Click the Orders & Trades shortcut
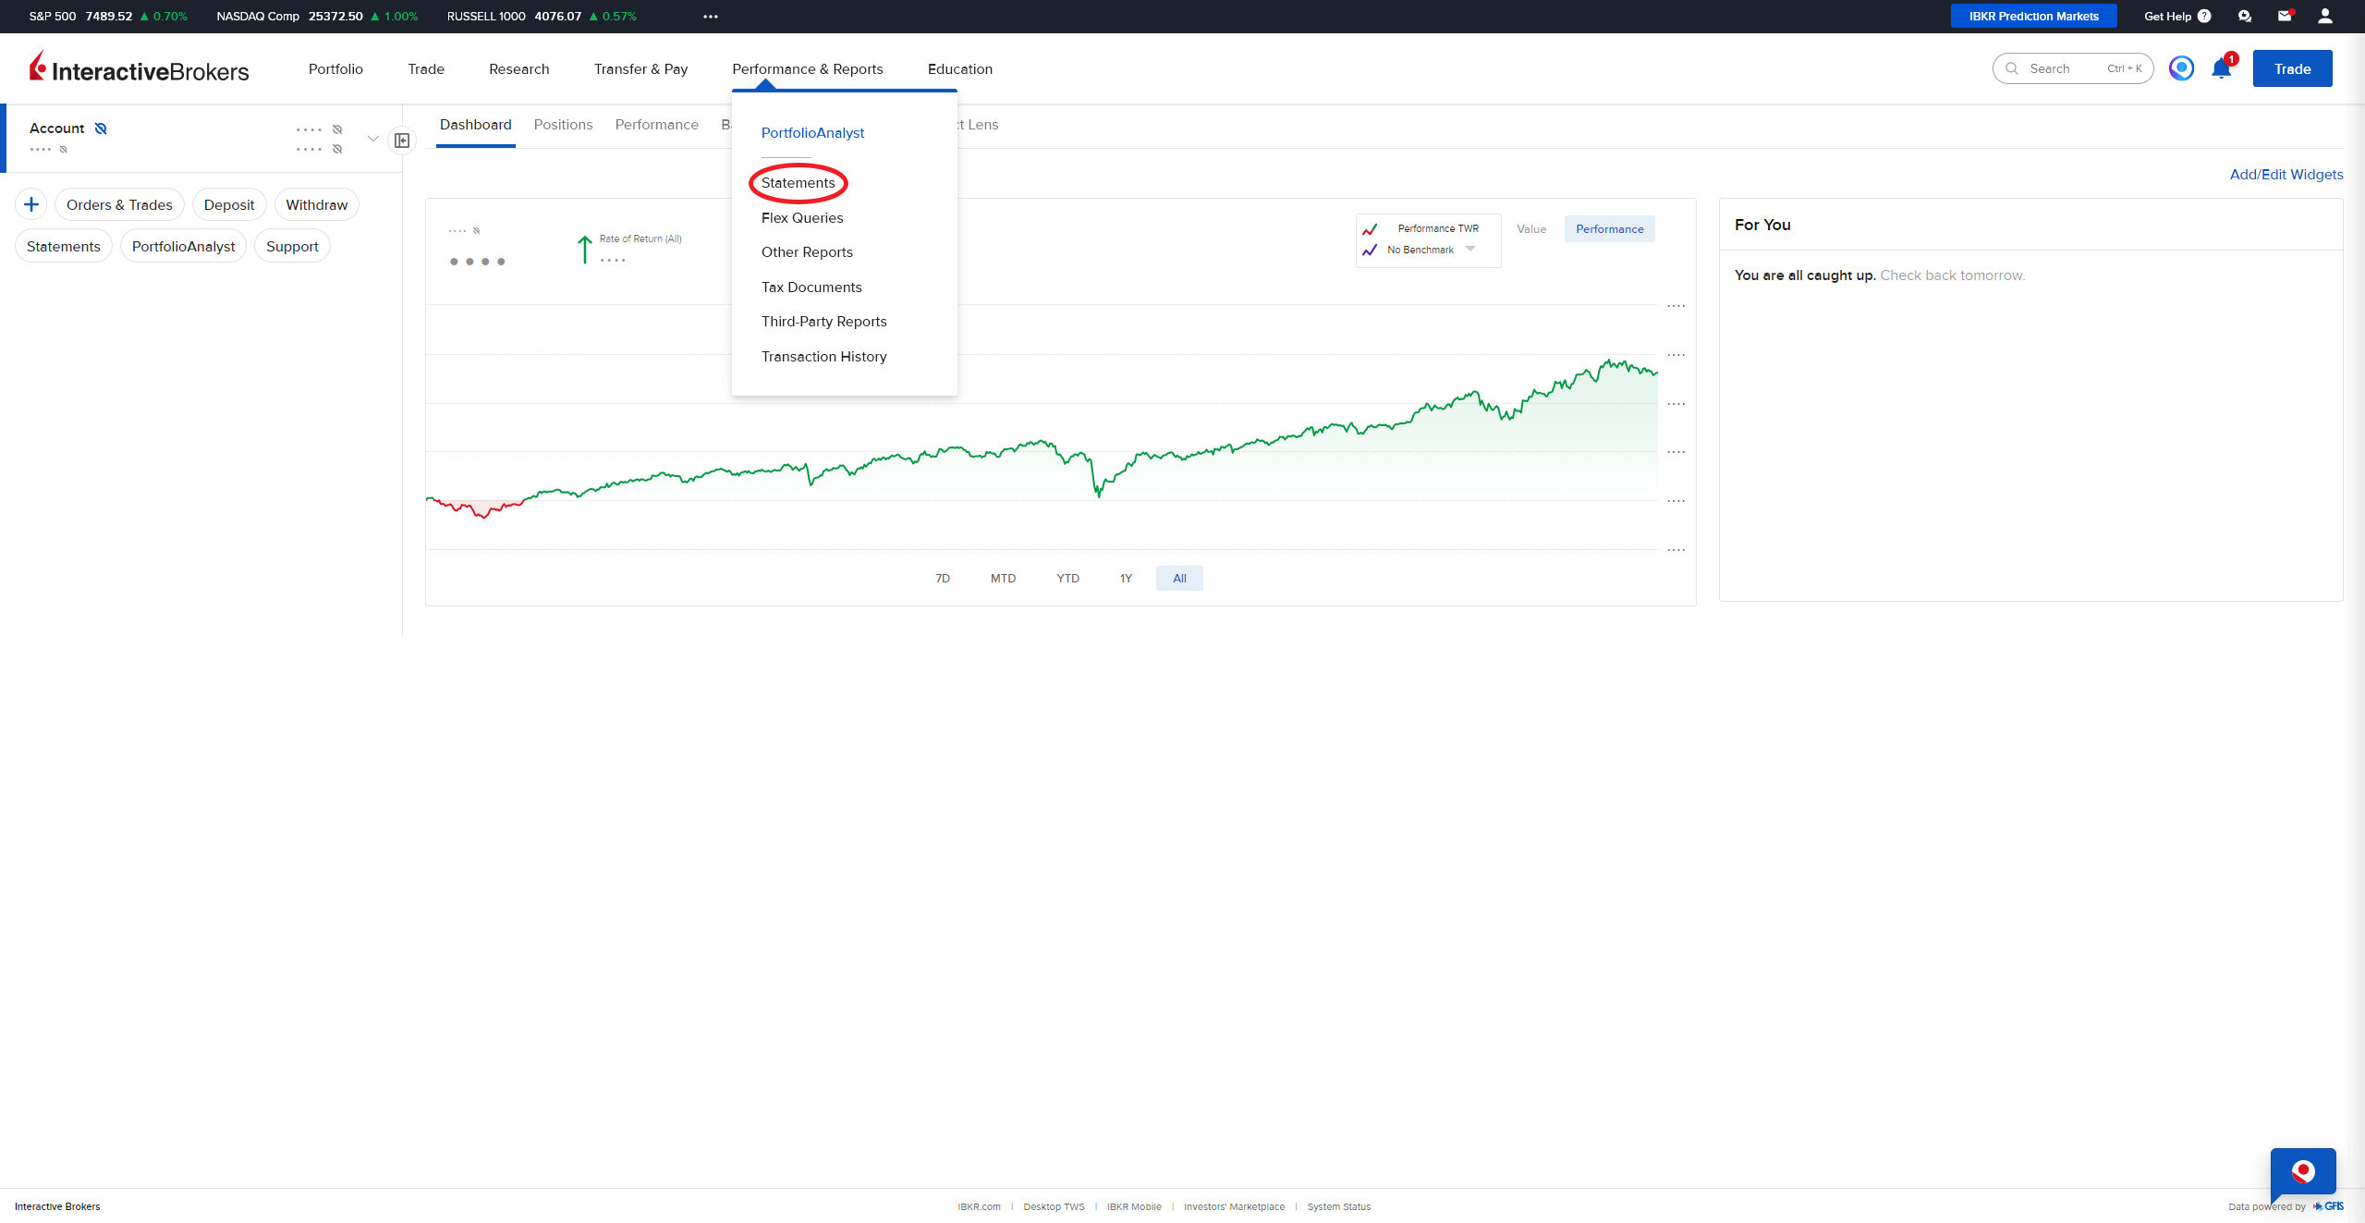The image size is (2365, 1223). click(119, 205)
